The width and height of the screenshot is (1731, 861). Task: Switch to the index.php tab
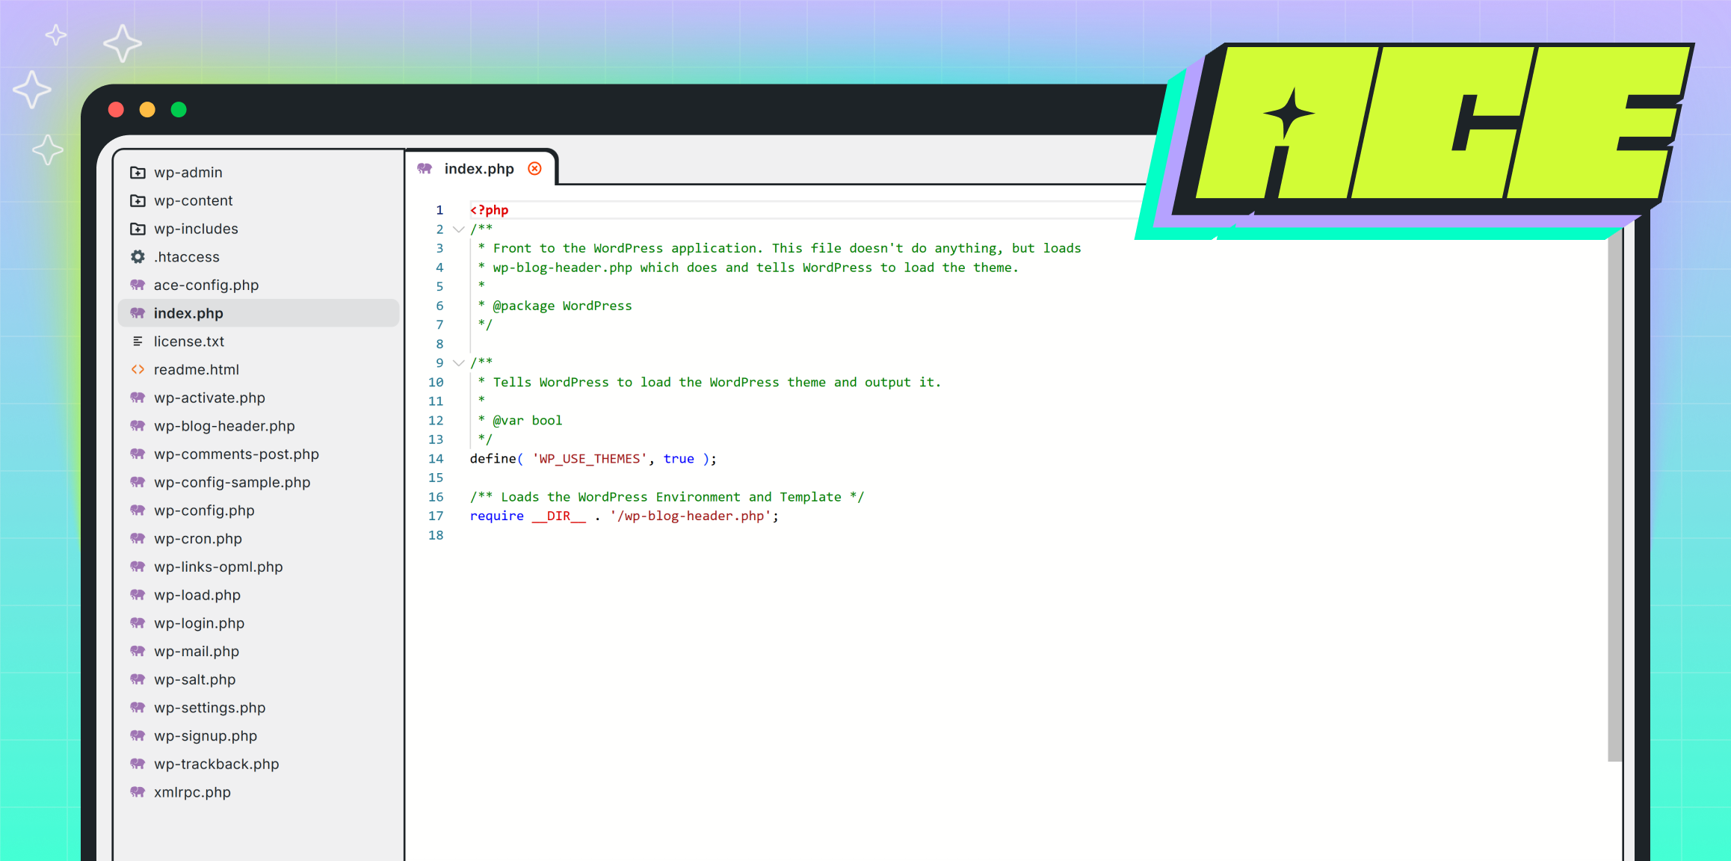478,169
